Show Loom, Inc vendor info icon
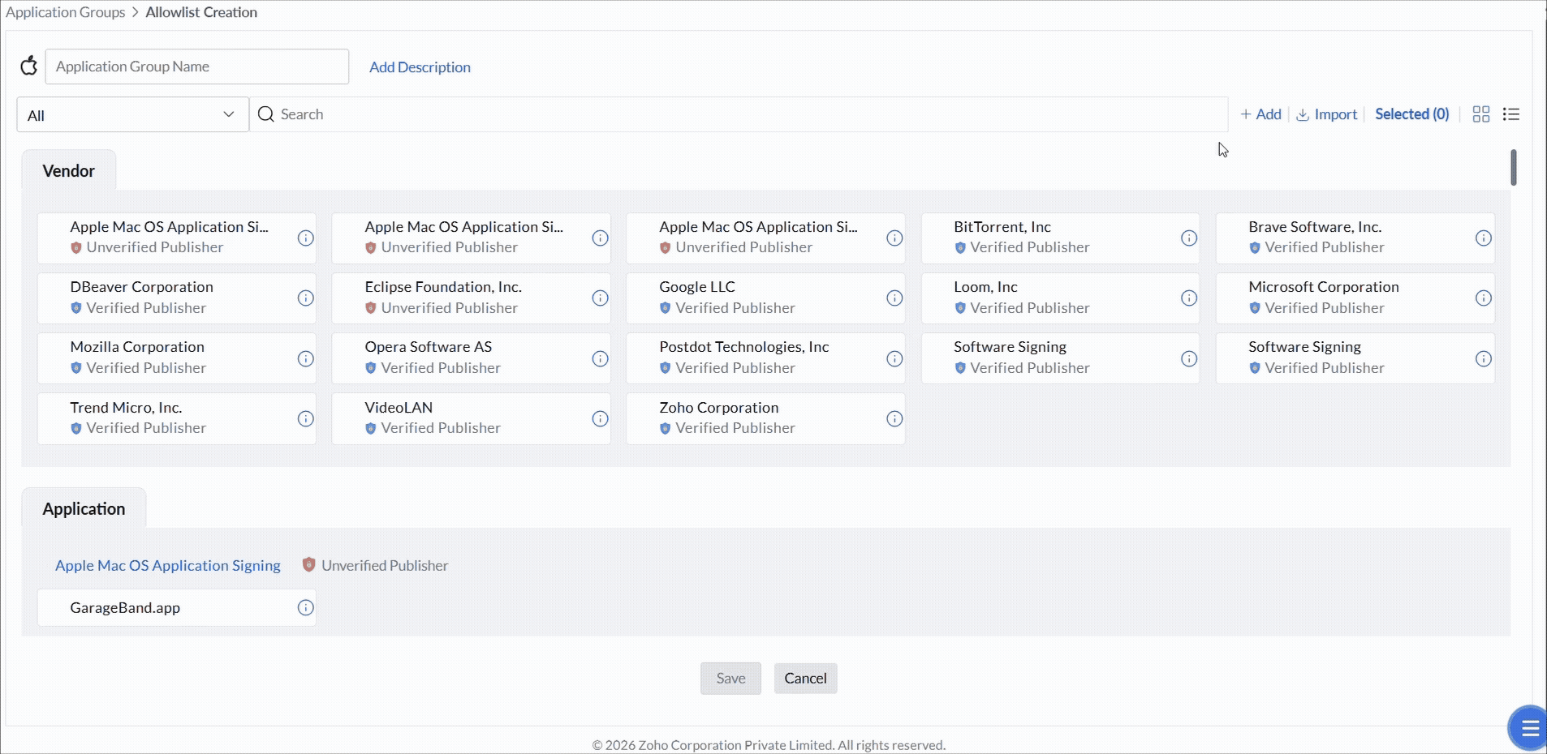The width and height of the screenshot is (1547, 754). pyautogui.click(x=1189, y=298)
